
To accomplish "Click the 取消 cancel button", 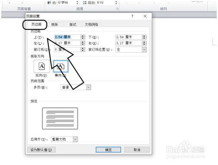I will click(137, 150).
